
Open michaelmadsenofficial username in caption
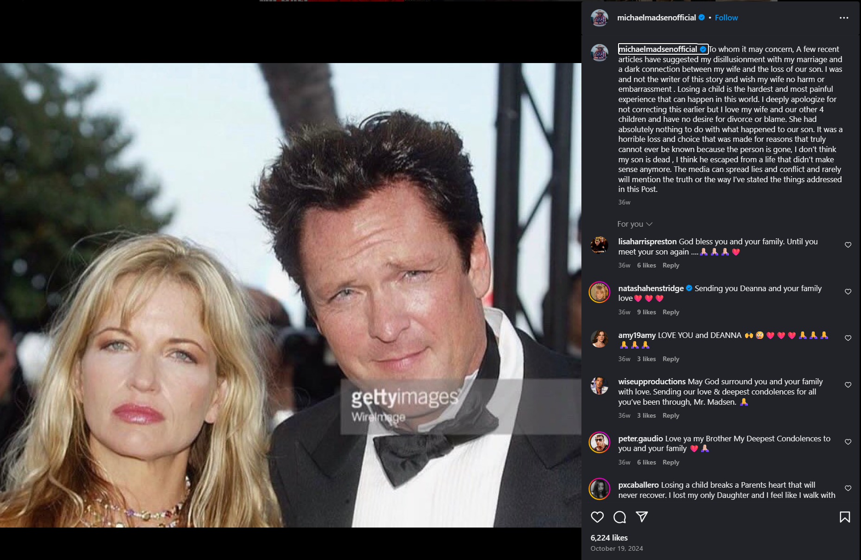tap(658, 49)
